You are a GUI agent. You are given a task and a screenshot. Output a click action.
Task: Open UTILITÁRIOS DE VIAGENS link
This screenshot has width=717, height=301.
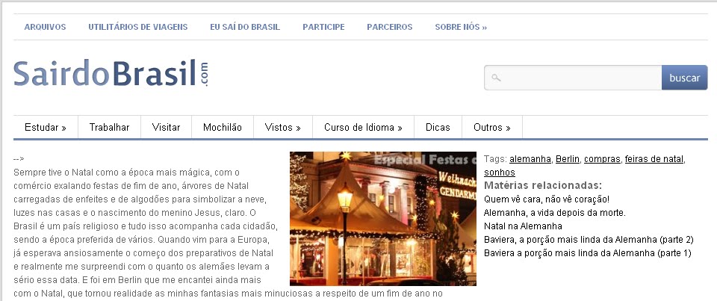[x=138, y=27]
